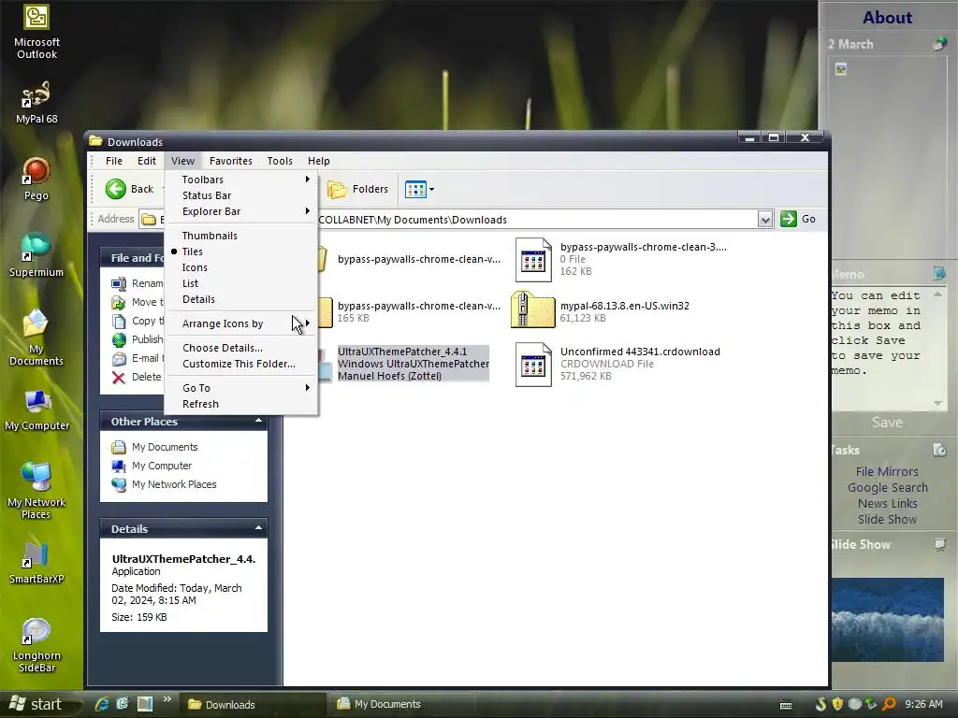Toggle the Status Bar option
This screenshot has height=718, width=958.
[240, 195]
